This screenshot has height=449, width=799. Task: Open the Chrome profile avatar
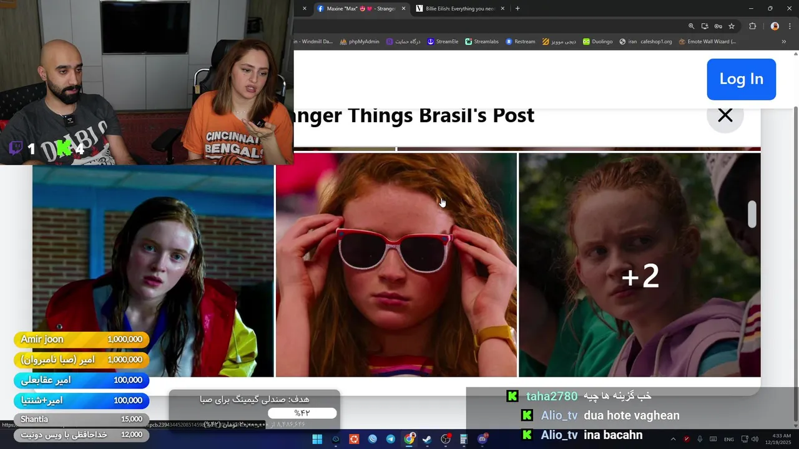775,26
